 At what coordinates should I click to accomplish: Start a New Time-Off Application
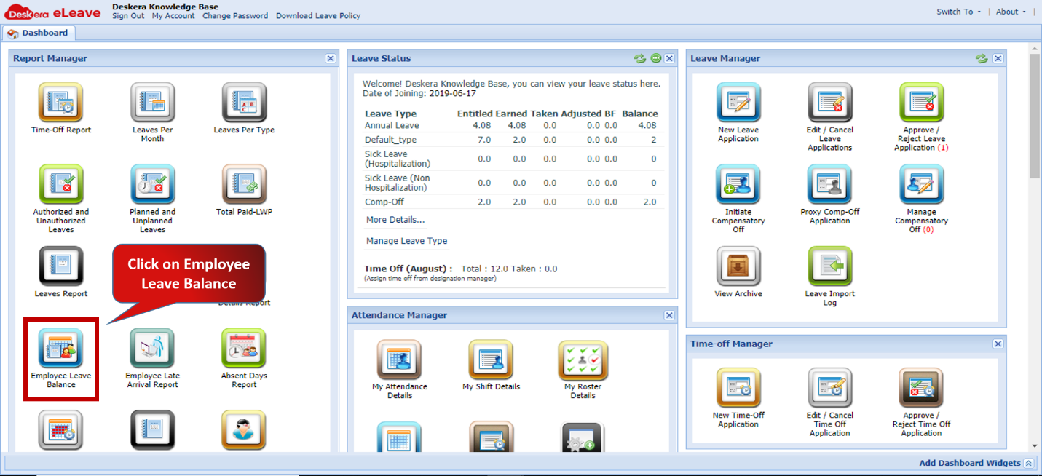tap(738, 388)
